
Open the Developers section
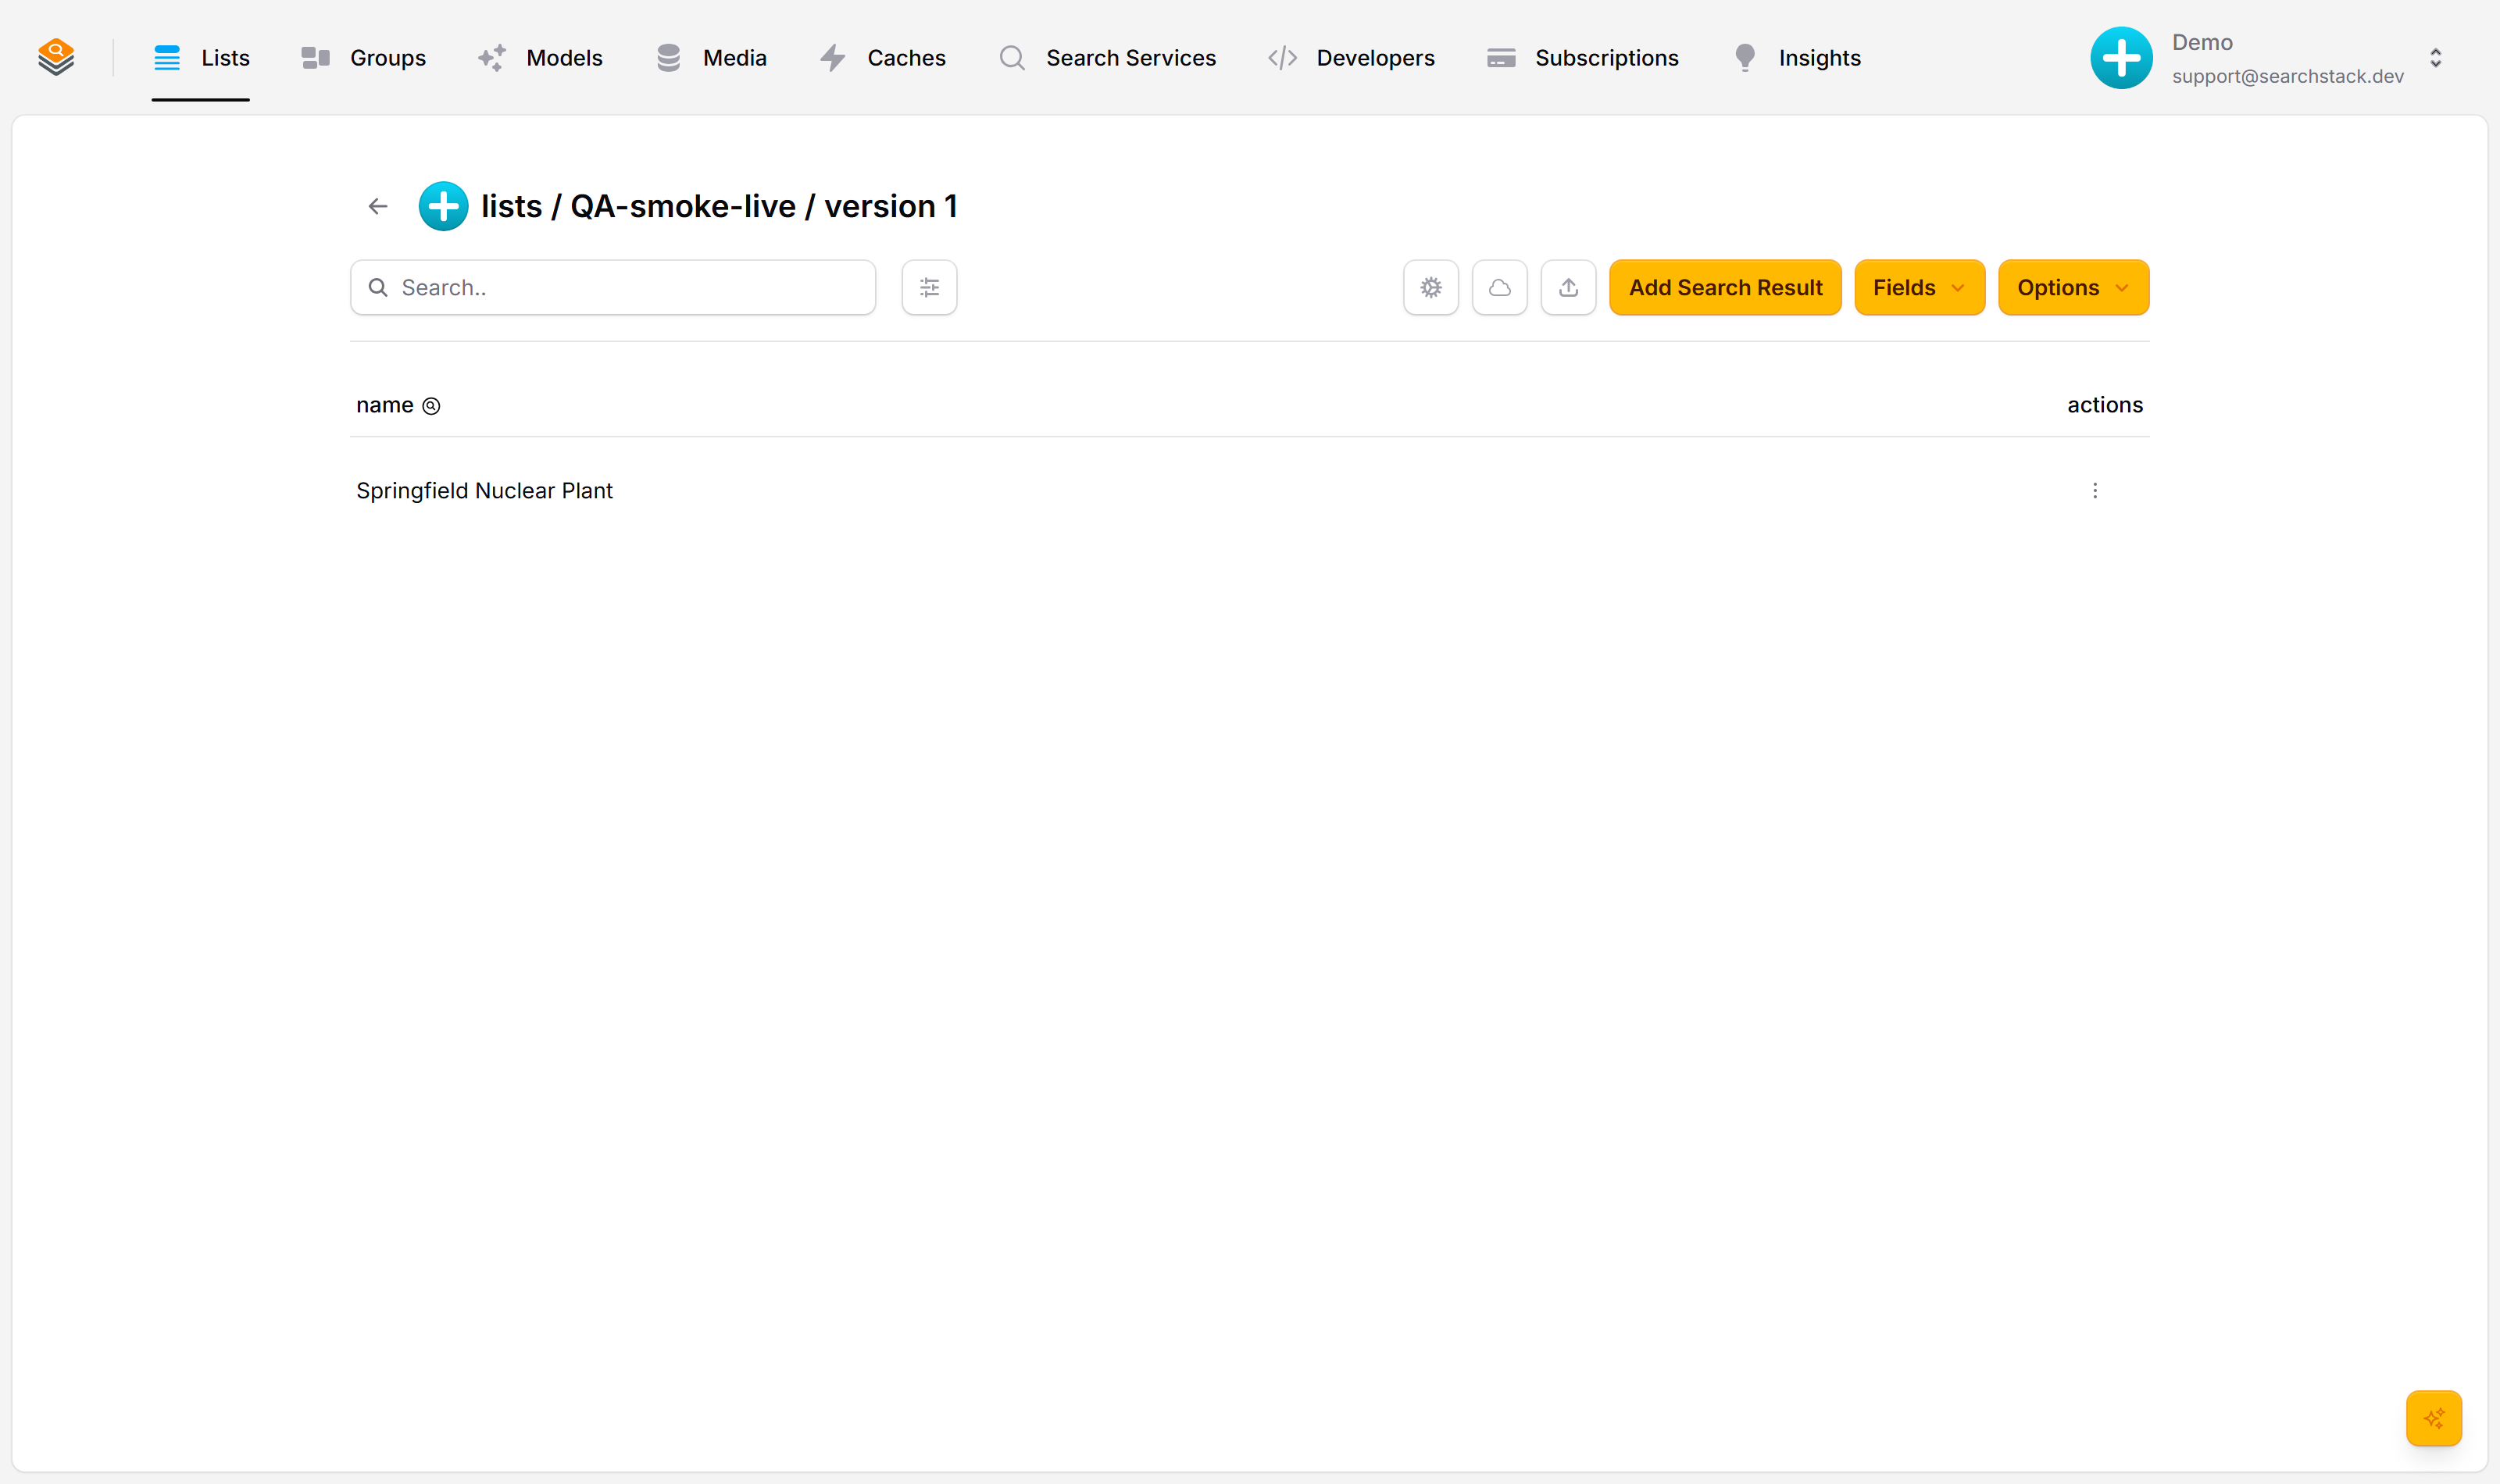[1351, 58]
